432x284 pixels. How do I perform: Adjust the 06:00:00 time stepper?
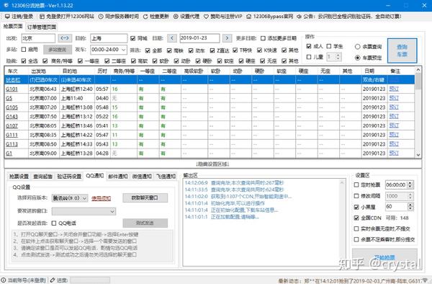[410, 185]
